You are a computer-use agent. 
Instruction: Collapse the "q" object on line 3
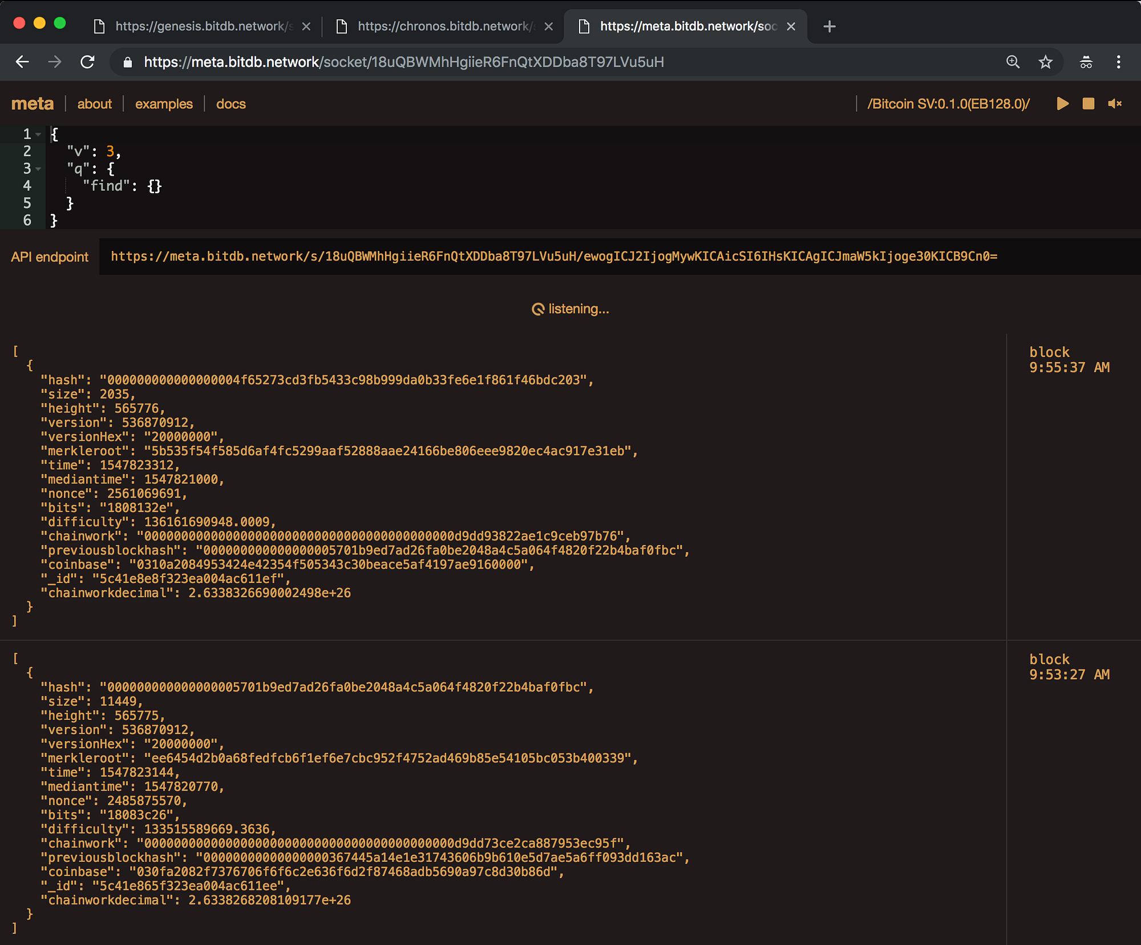(x=38, y=169)
